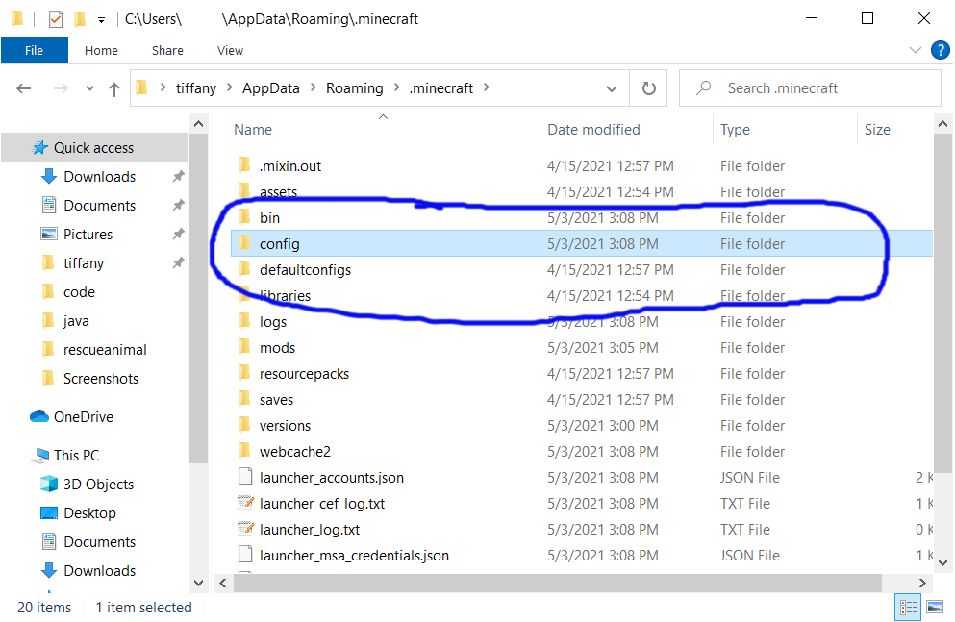Select Quick access in navigation pane
This screenshot has width=955, height=622.
[94, 148]
